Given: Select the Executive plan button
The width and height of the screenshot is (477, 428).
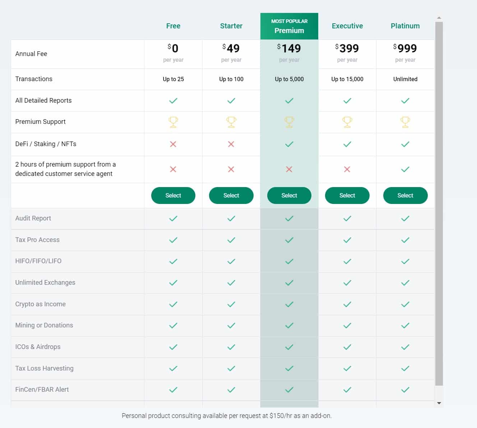Looking at the screenshot, I should point(347,195).
